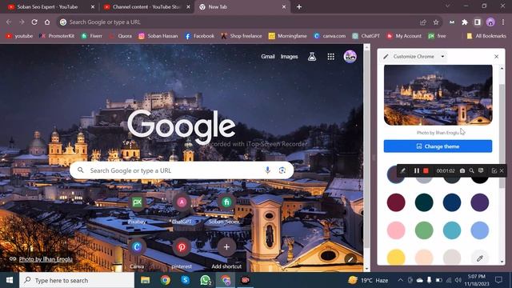Open Photo by Ilhan Eroglu credit link
Screen dimensions: 512x288
[x=46, y=259]
